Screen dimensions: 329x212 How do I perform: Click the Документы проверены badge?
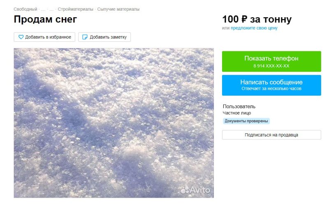246,121
